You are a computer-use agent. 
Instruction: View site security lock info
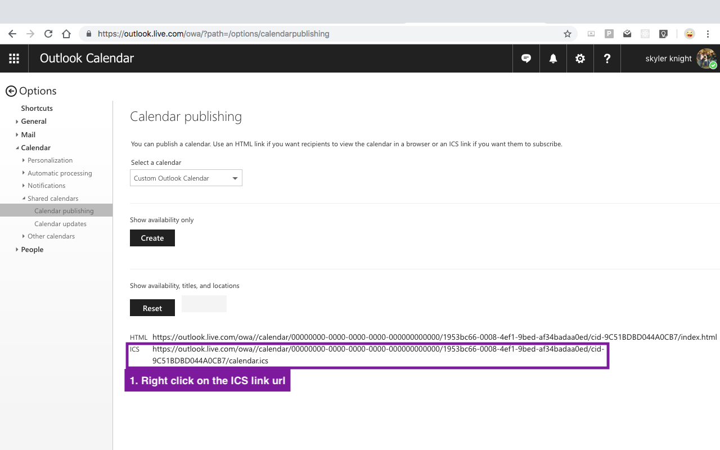(x=88, y=34)
